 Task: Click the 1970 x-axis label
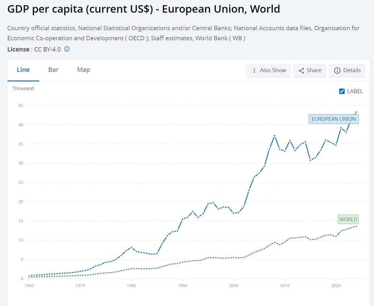point(80,285)
